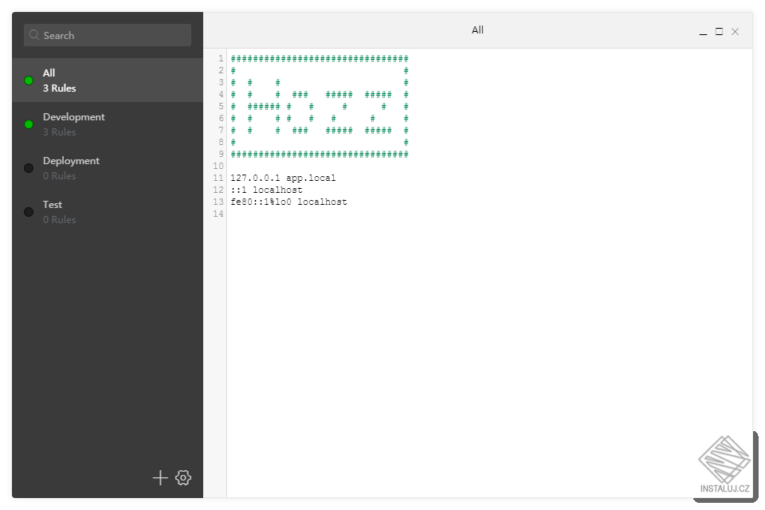Click the 'All' window title text
This screenshot has height=510, width=765.
tap(477, 30)
